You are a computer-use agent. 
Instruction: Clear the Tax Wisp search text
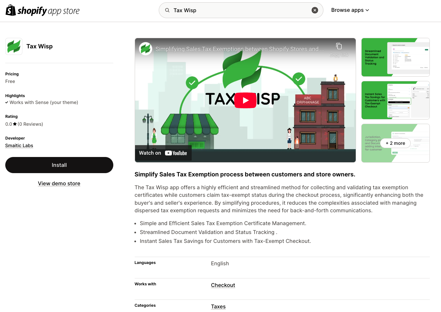315,10
